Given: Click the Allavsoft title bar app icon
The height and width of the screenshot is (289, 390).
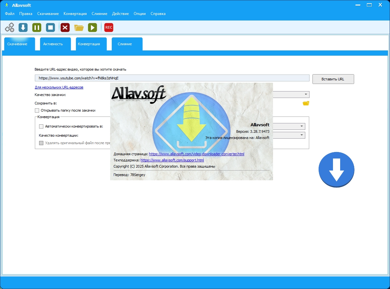Looking at the screenshot, I should 7,5.
